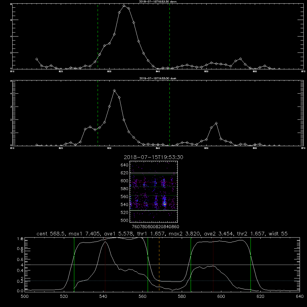Click the dusk panel title text

pyautogui.click(x=158, y=78)
